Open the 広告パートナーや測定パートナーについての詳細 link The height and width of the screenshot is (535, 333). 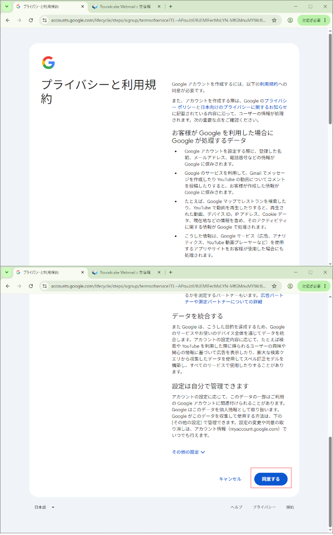coord(234,299)
